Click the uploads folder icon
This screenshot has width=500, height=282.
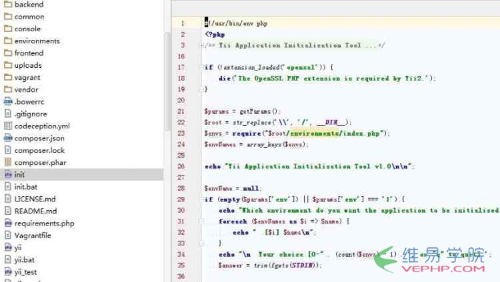(8, 65)
